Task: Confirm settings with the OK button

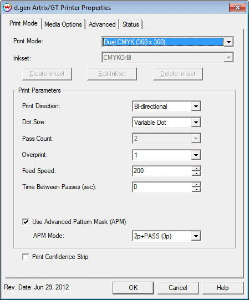Action: (x=133, y=288)
